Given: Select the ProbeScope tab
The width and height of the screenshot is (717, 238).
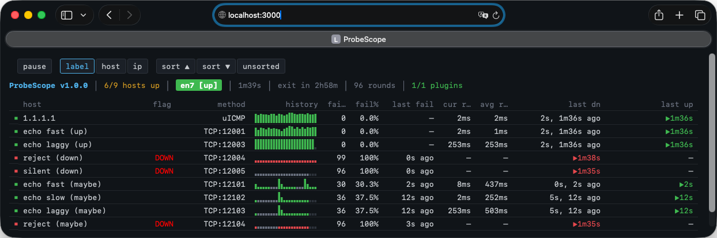Looking at the screenshot, I should coord(358,40).
